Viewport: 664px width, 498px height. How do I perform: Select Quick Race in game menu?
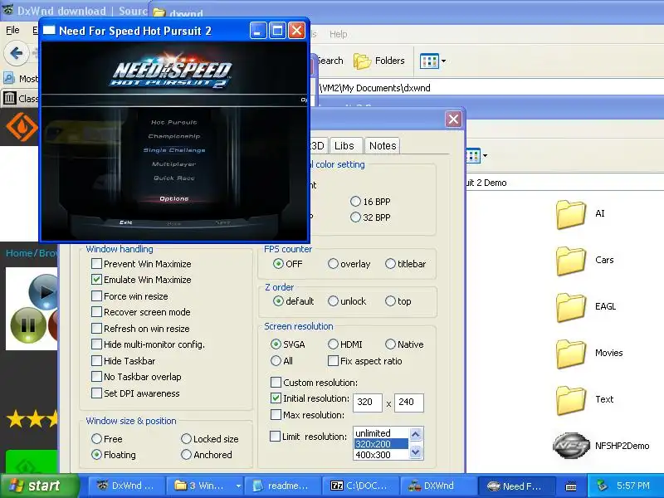pos(174,178)
